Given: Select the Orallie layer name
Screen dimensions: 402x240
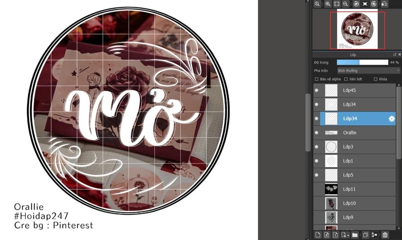Looking at the screenshot, I should coord(350,132).
